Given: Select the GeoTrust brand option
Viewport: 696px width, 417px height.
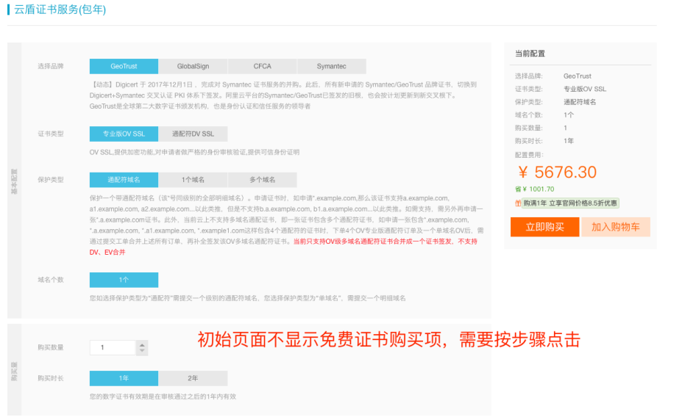Looking at the screenshot, I should tap(124, 66).
